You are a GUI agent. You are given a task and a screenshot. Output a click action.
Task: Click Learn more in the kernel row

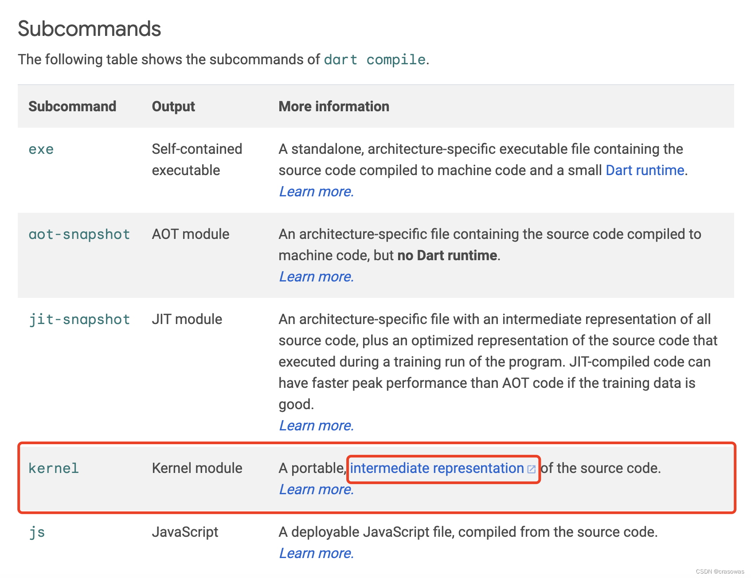click(316, 489)
